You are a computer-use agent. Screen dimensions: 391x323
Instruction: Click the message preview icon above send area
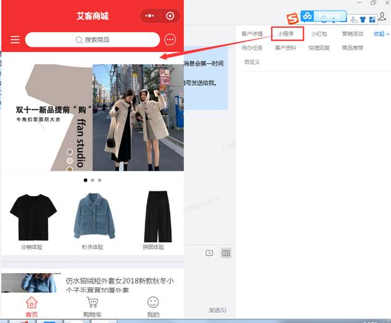pyautogui.click(x=209, y=253)
